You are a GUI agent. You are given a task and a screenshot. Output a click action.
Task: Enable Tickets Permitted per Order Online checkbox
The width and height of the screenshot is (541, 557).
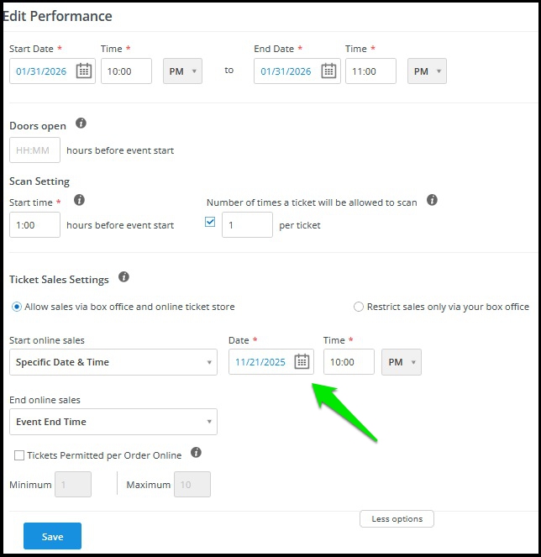19,455
